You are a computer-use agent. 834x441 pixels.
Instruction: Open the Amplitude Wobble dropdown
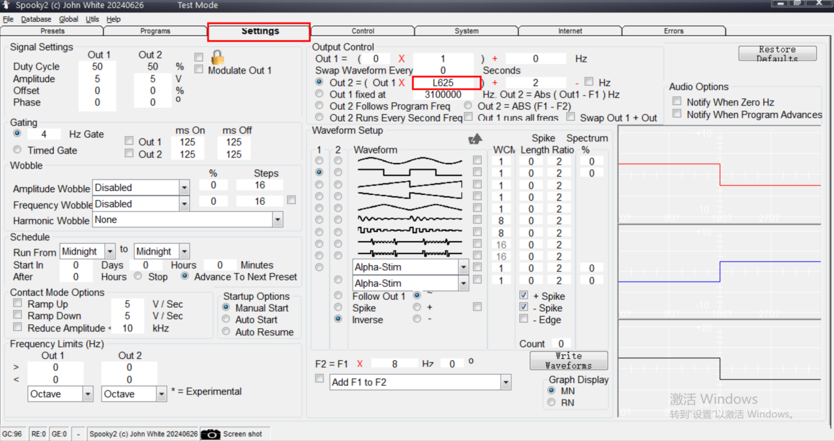(x=184, y=188)
